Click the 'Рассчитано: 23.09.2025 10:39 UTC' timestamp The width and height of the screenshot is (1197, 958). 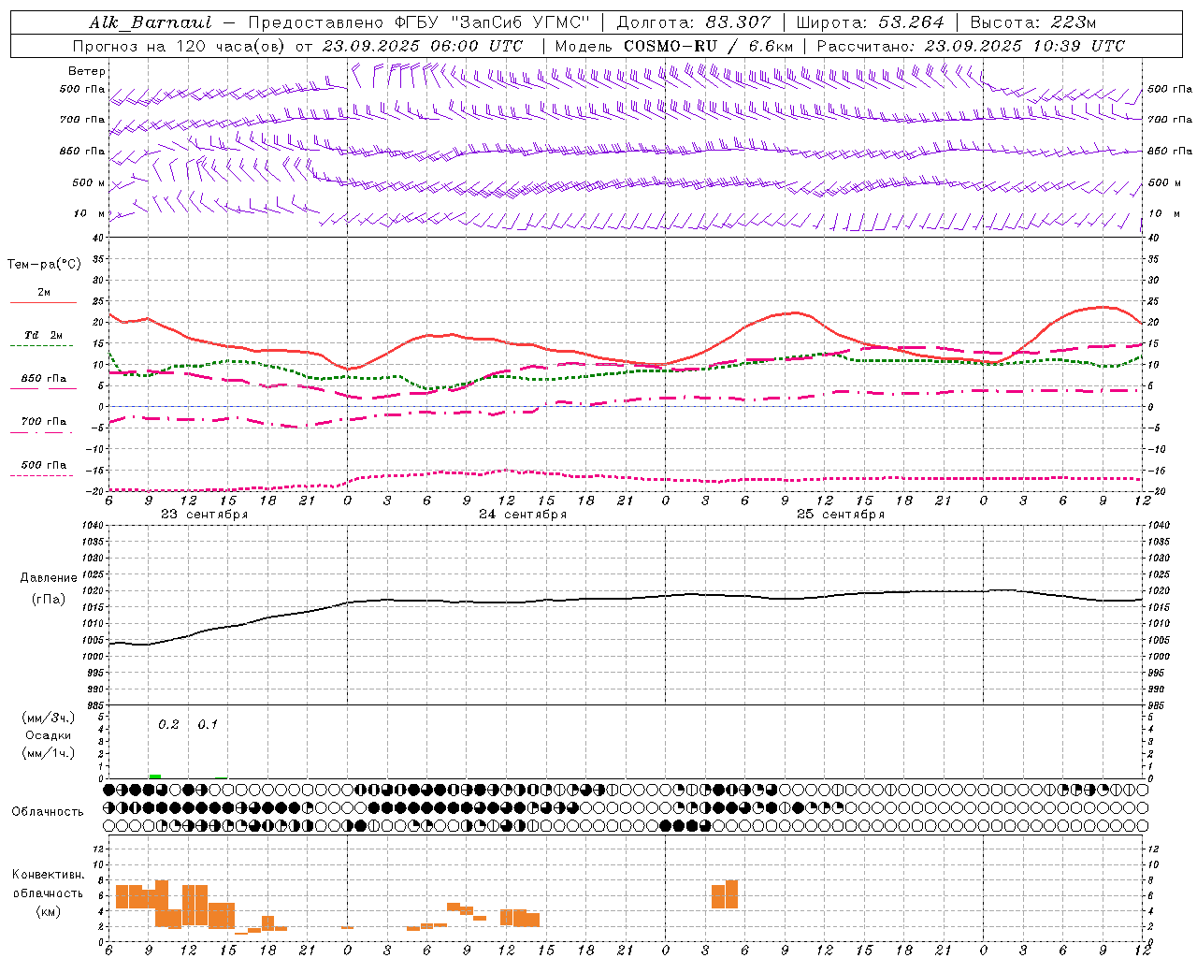pyautogui.click(x=971, y=46)
